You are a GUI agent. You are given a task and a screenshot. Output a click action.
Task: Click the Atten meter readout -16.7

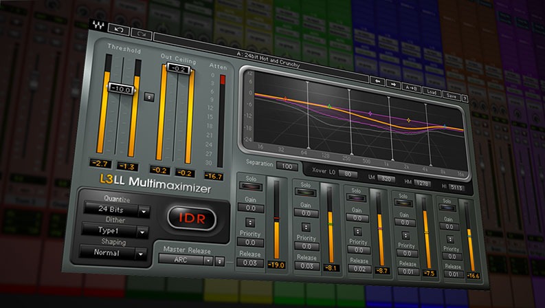tap(214, 176)
